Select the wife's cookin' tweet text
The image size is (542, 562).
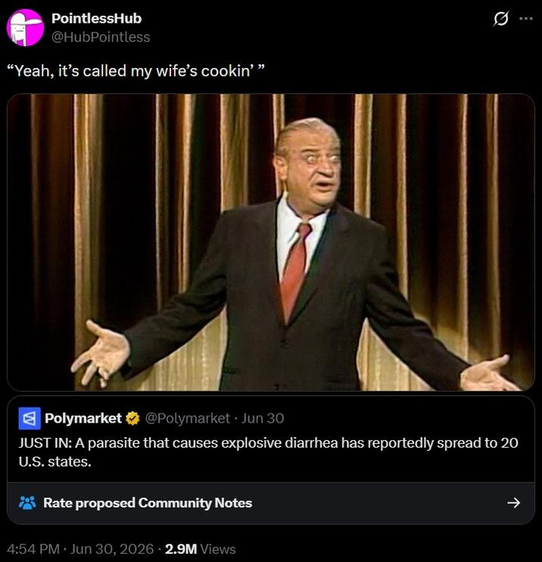[136, 70]
